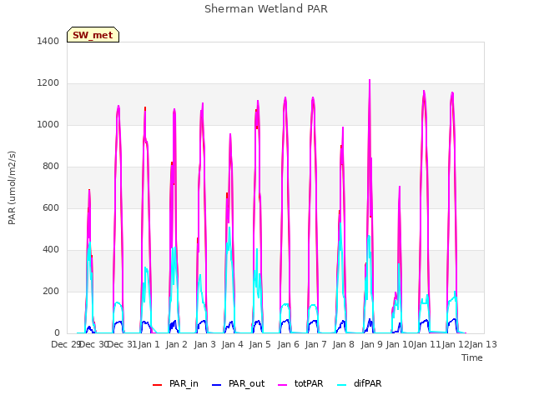Click the Dec 31 x-axis tick label

(x=121, y=344)
